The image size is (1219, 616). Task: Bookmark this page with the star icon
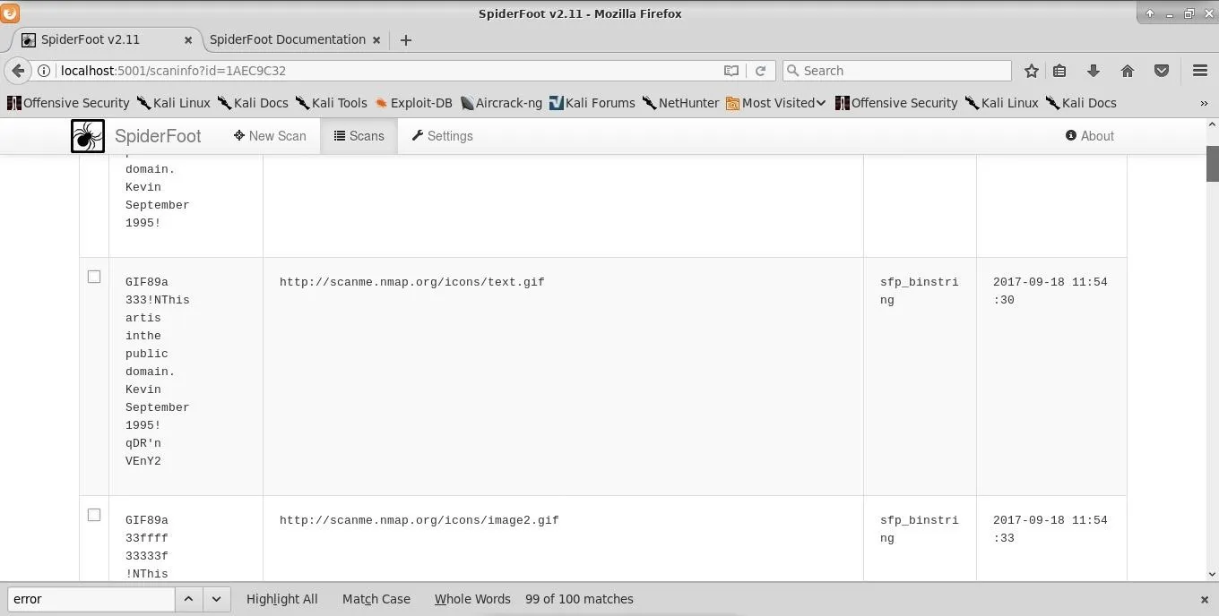(1032, 71)
